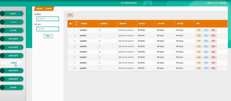
Task: Click 修改 for the 电表编号6 row
Action: [206, 41]
